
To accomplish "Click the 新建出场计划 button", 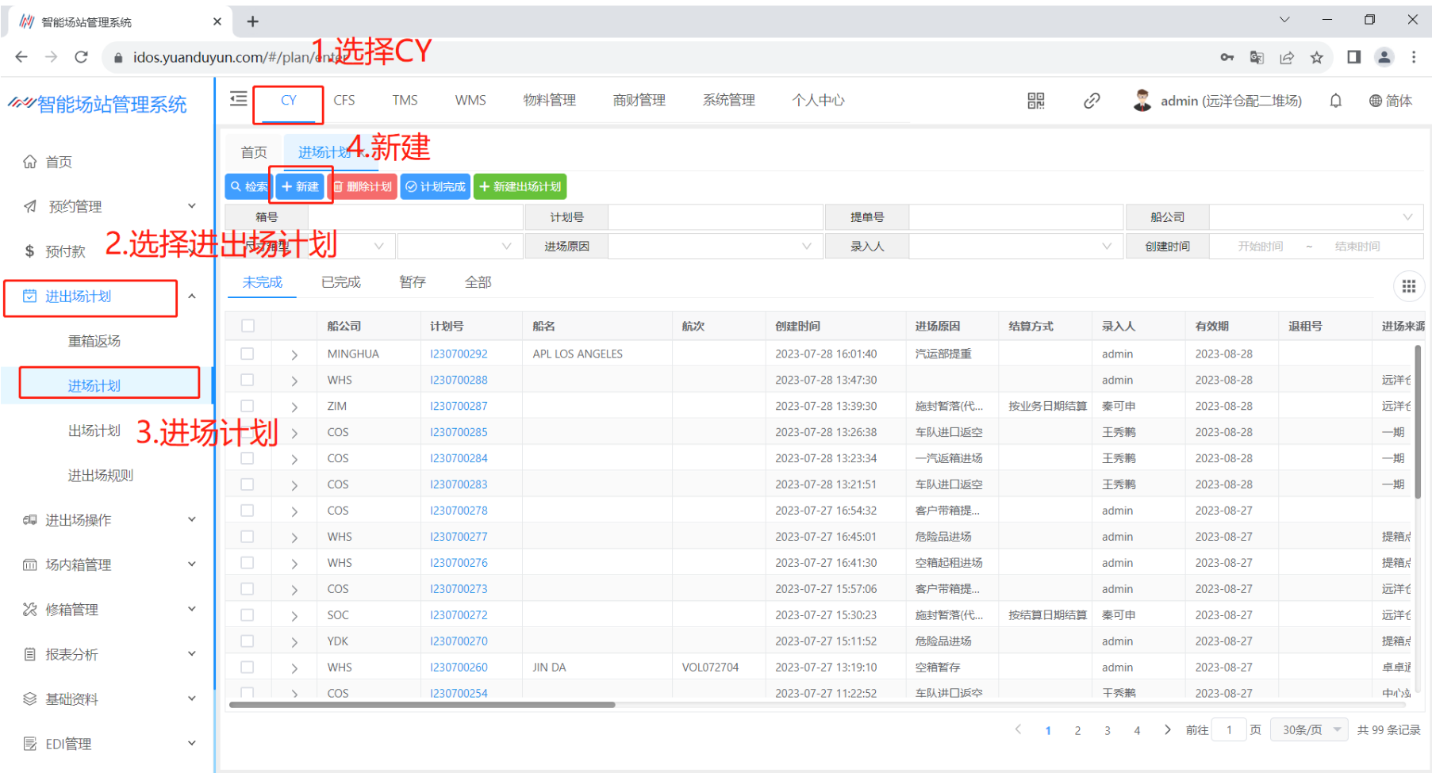I will click(520, 187).
